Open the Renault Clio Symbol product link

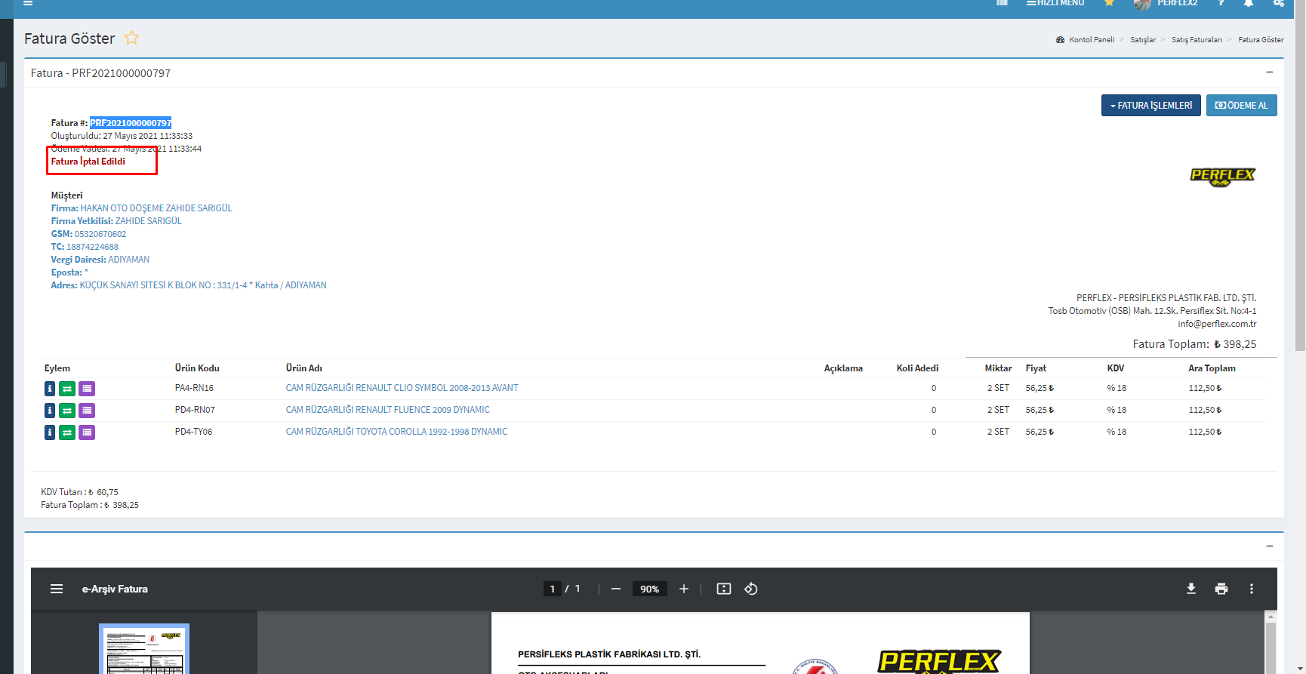coord(402,388)
